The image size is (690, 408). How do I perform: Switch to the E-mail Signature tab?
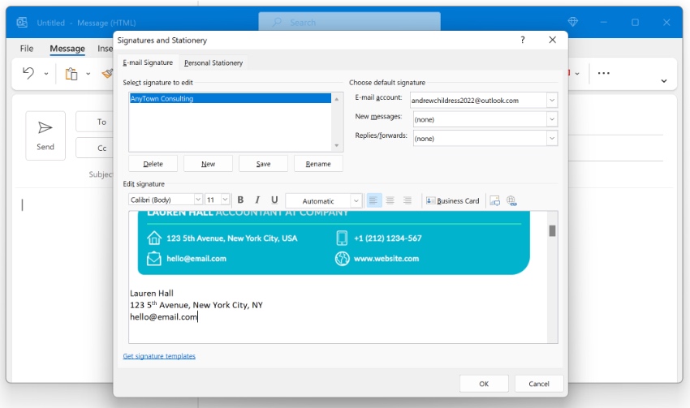coord(148,62)
